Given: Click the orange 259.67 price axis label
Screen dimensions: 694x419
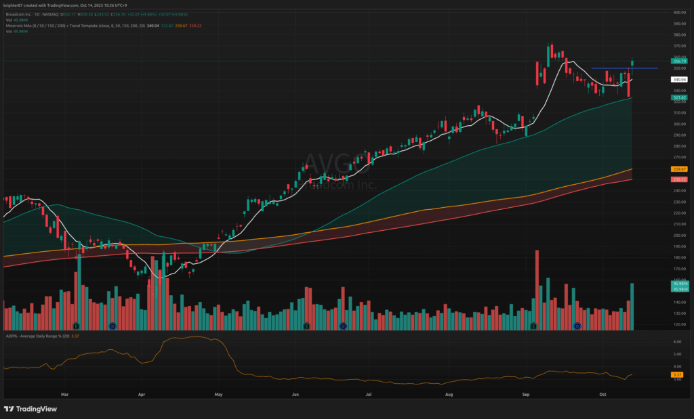Looking at the screenshot, I should [679, 169].
